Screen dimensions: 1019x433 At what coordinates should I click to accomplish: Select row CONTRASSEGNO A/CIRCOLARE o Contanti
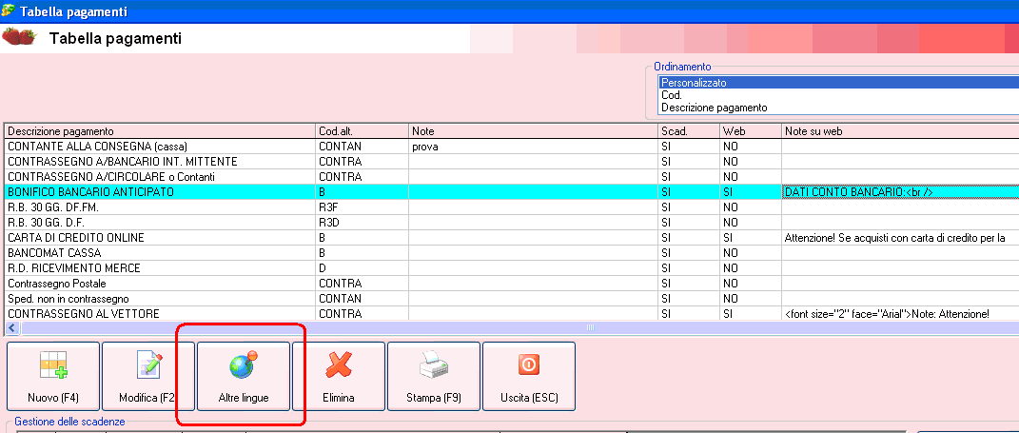[x=512, y=177]
